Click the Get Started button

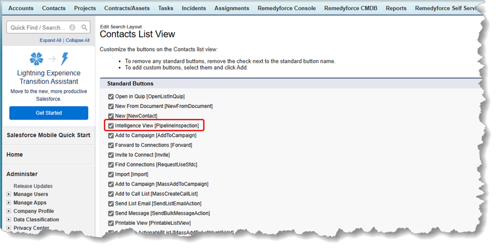[x=48, y=113]
